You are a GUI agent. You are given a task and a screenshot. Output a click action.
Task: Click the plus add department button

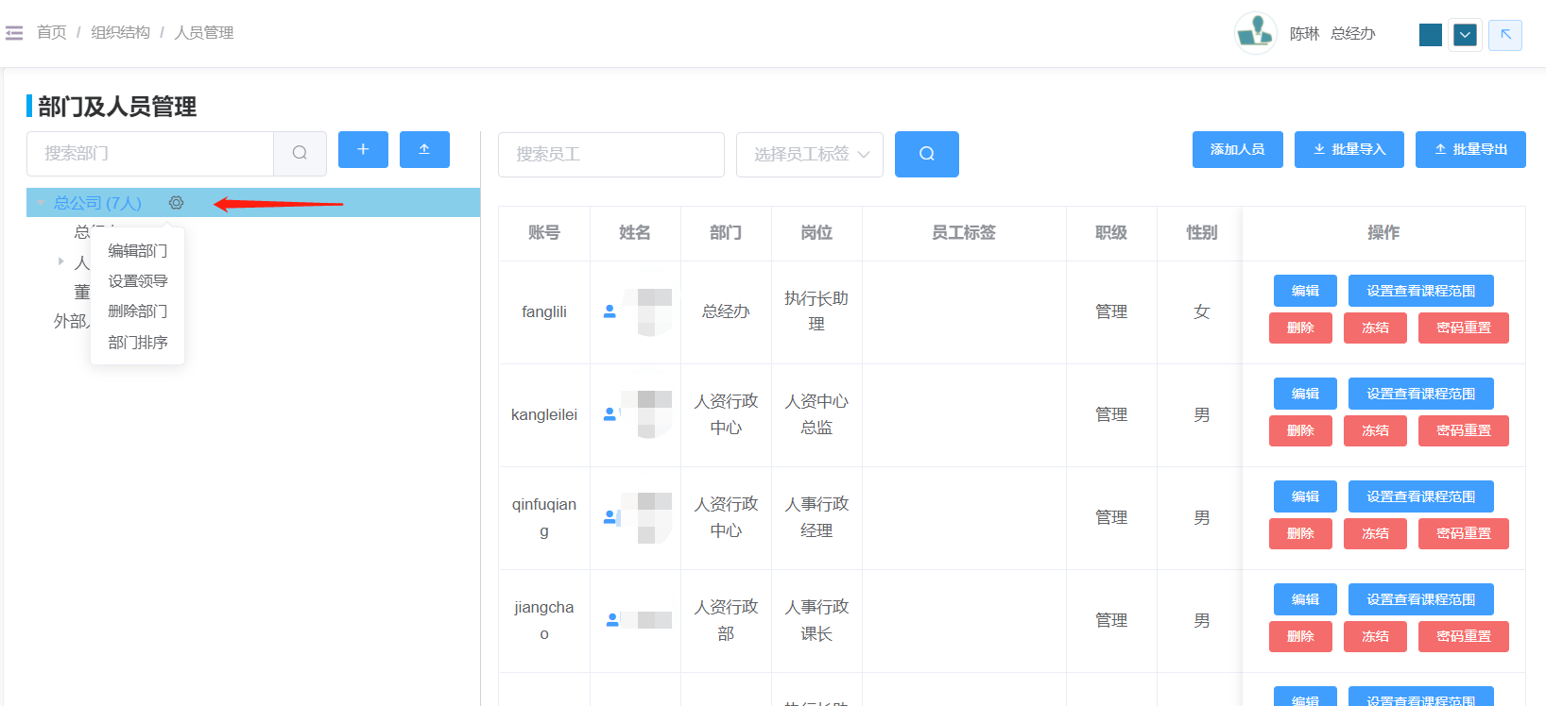coord(363,150)
